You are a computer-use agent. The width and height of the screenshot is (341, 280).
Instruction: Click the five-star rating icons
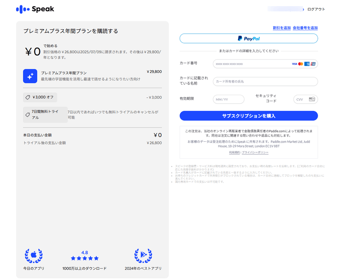click(85, 258)
